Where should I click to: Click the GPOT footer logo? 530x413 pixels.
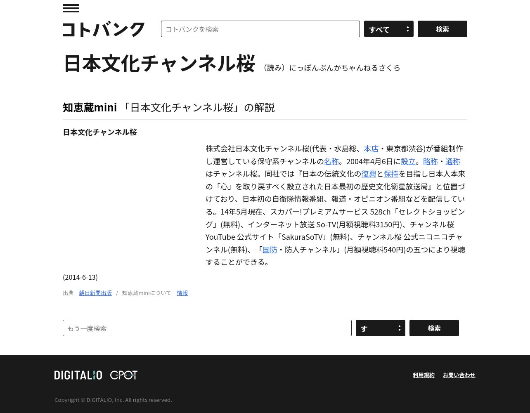124,375
